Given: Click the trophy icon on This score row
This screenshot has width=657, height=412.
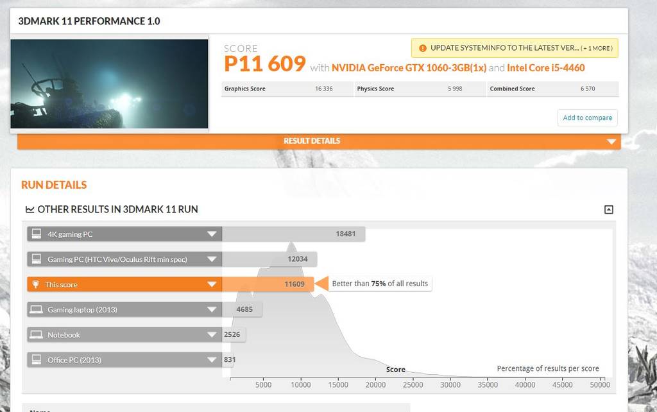Looking at the screenshot, I should (36, 284).
